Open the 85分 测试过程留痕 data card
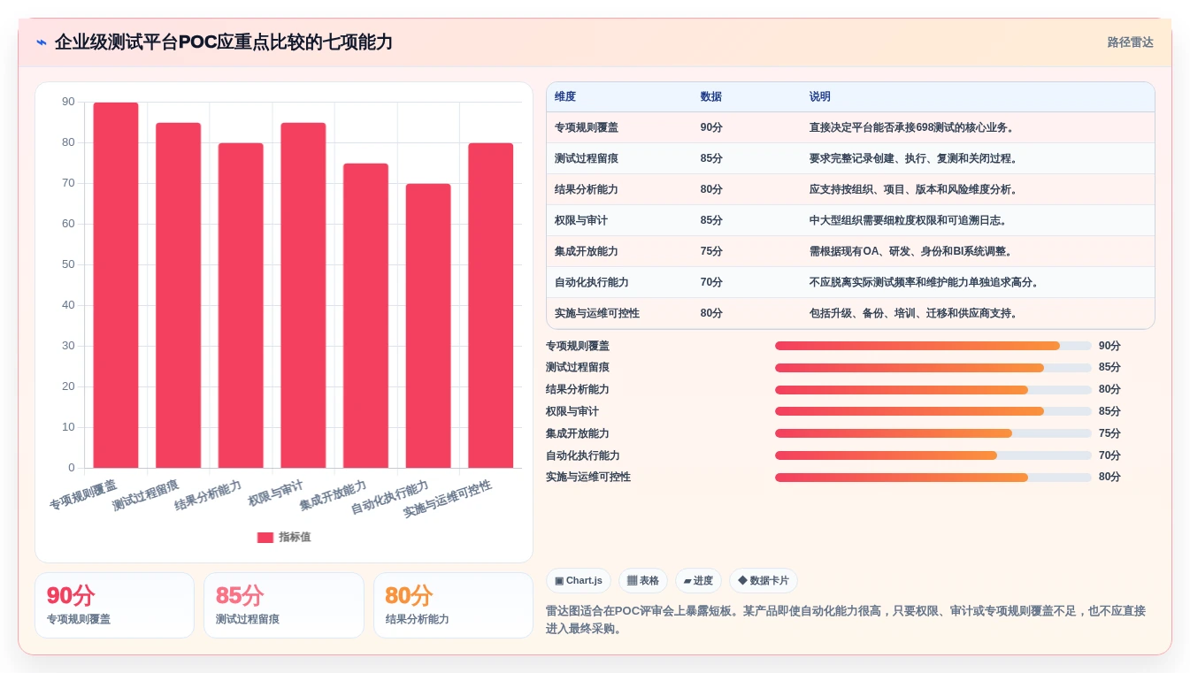Screen dimensions: 1190x673 point(284,605)
